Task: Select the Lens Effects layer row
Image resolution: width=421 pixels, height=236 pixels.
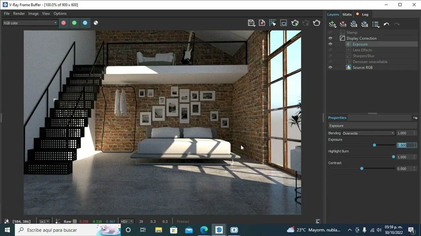Action: tap(372, 50)
